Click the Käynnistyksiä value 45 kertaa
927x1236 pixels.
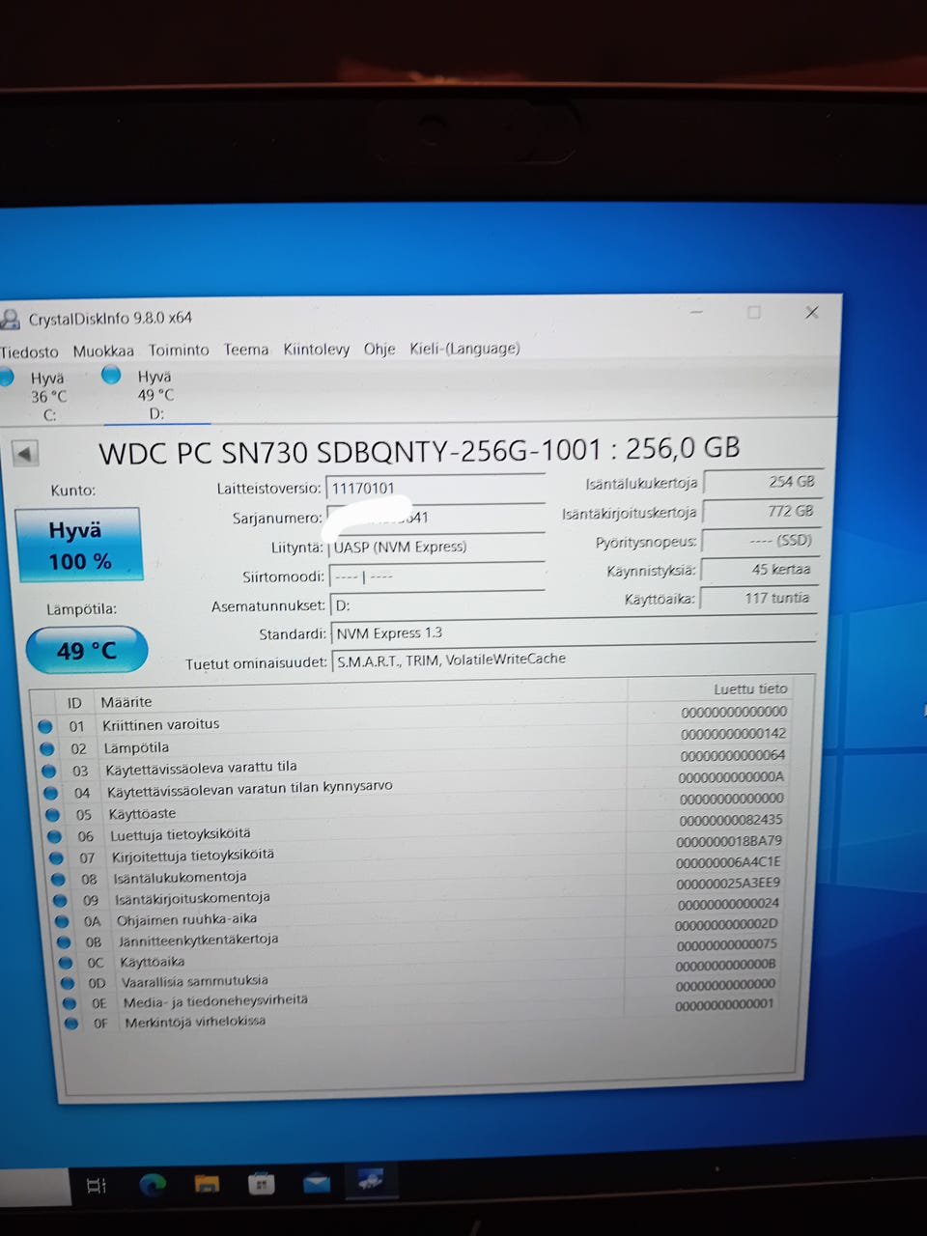click(x=761, y=570)
